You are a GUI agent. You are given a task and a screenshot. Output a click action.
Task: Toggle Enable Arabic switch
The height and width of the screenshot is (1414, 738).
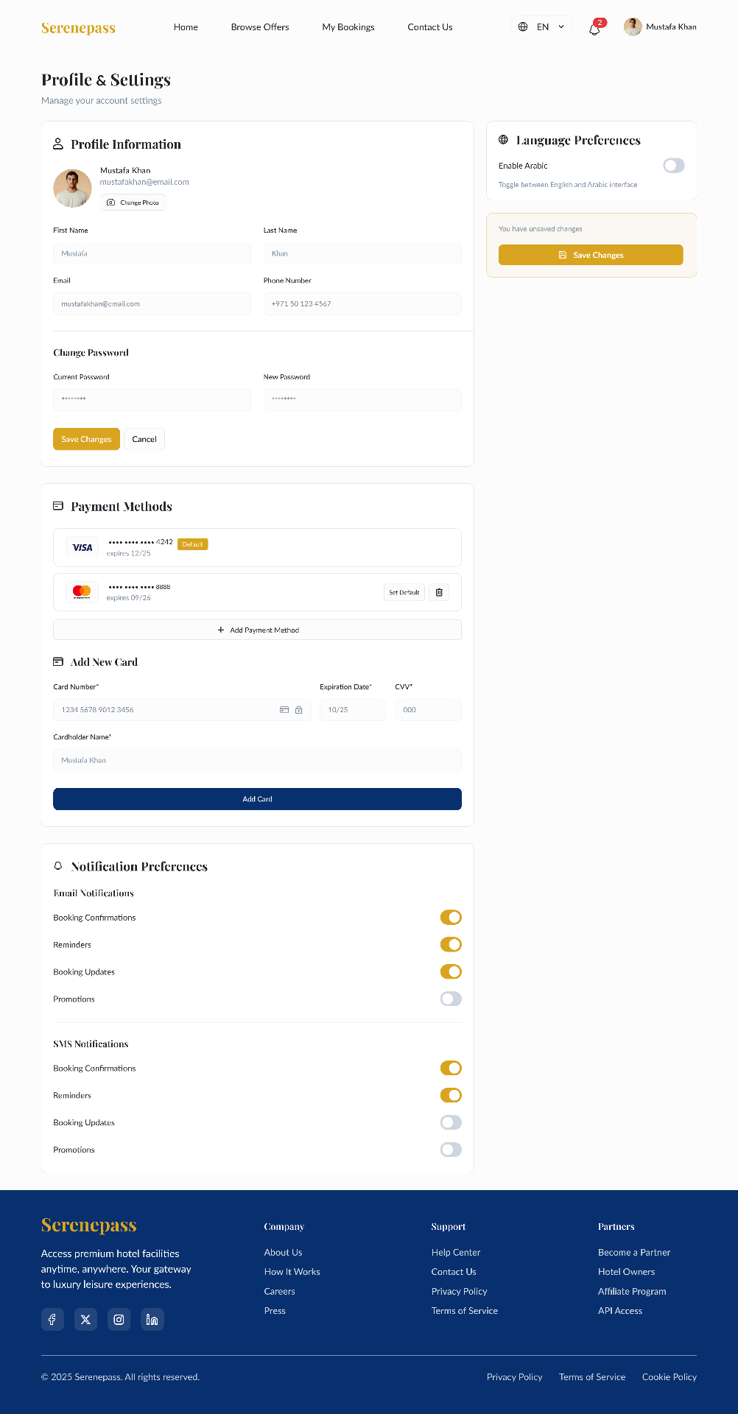(674, 166)
